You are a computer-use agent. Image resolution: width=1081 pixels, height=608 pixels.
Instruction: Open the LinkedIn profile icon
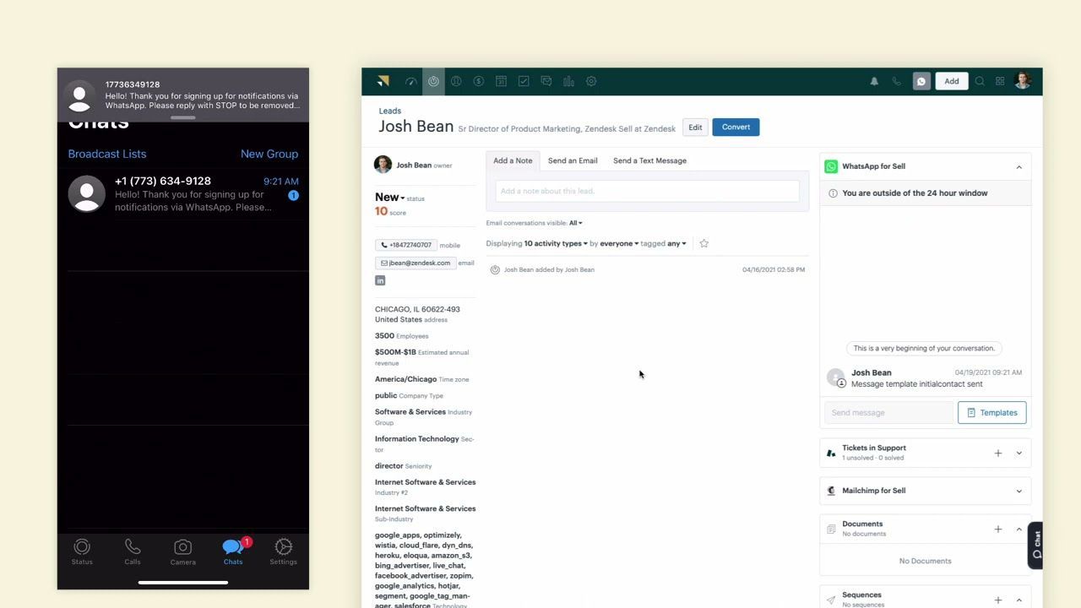380,280
